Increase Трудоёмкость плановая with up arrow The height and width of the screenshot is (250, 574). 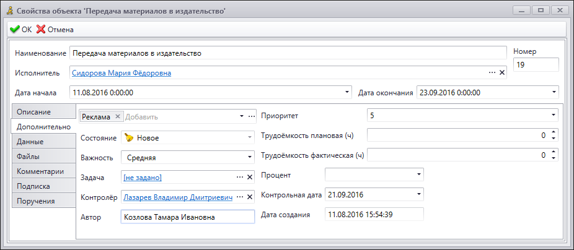(x=553, y=132)
